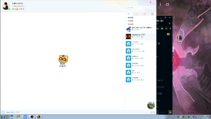Click the green online status badge on avatar
Screen dimensions: 211x119
pos(9,9)
